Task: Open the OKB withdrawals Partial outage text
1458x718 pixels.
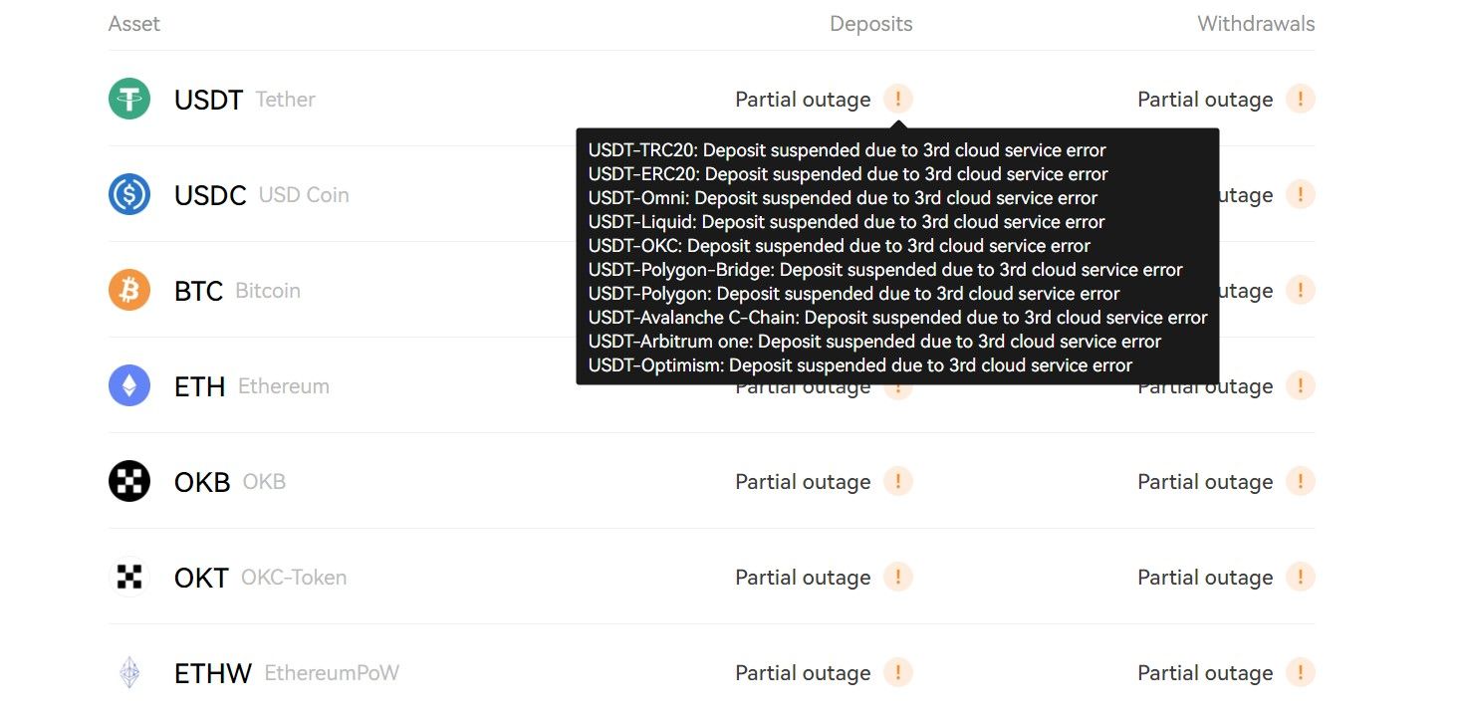Action: coord(1205,482)
